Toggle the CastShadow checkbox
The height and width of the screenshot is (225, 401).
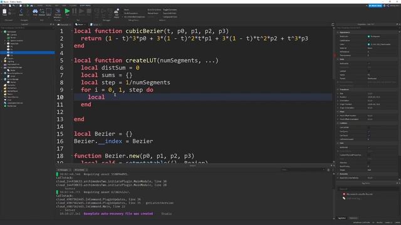pos(368,40)
